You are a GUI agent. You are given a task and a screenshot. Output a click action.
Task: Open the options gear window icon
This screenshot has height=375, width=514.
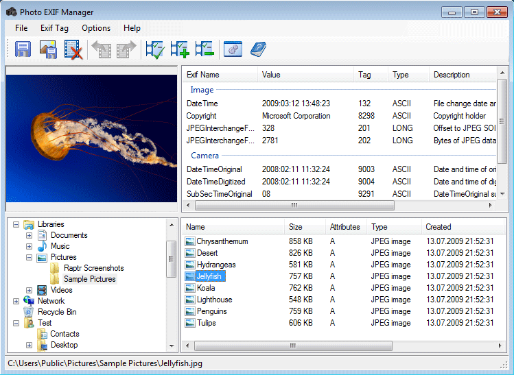[x=233, y=49]
